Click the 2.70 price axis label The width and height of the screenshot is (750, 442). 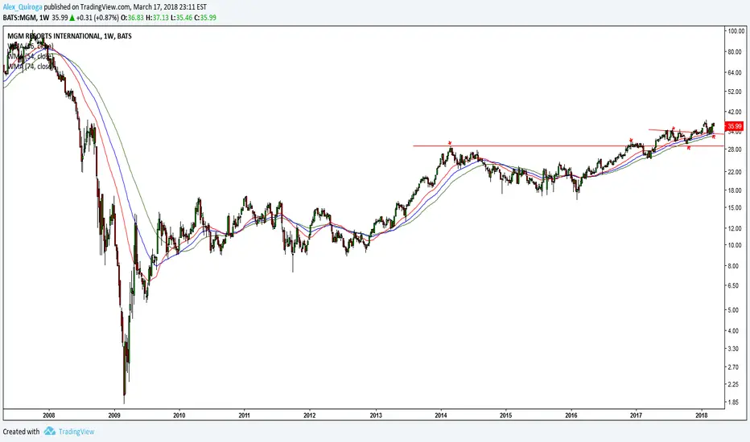point(733,367)
